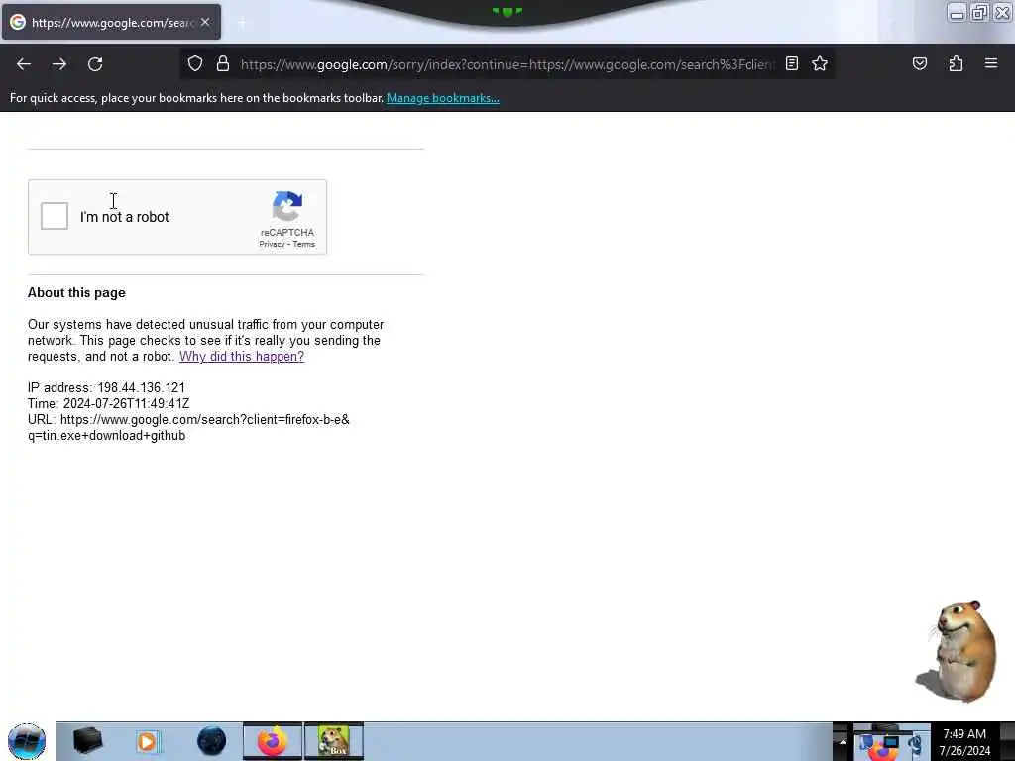Minimize the browser window
The width and height of the screenshot is (1015, 761).
[x=957, y=13]
